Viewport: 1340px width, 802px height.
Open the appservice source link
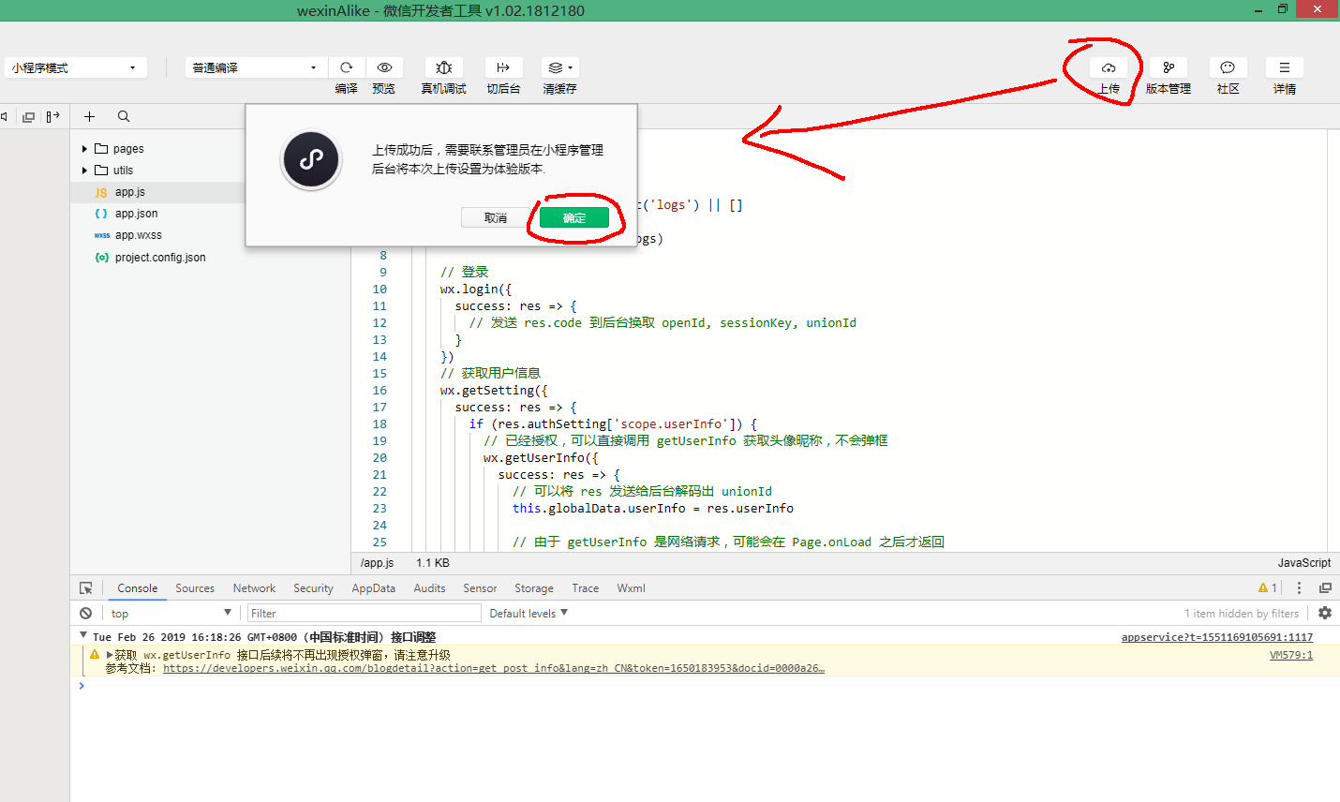click(1217, 637)
